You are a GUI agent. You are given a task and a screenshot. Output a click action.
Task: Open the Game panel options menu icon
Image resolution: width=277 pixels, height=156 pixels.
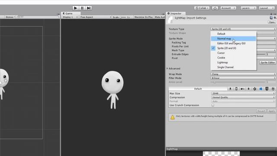[163, 14]
